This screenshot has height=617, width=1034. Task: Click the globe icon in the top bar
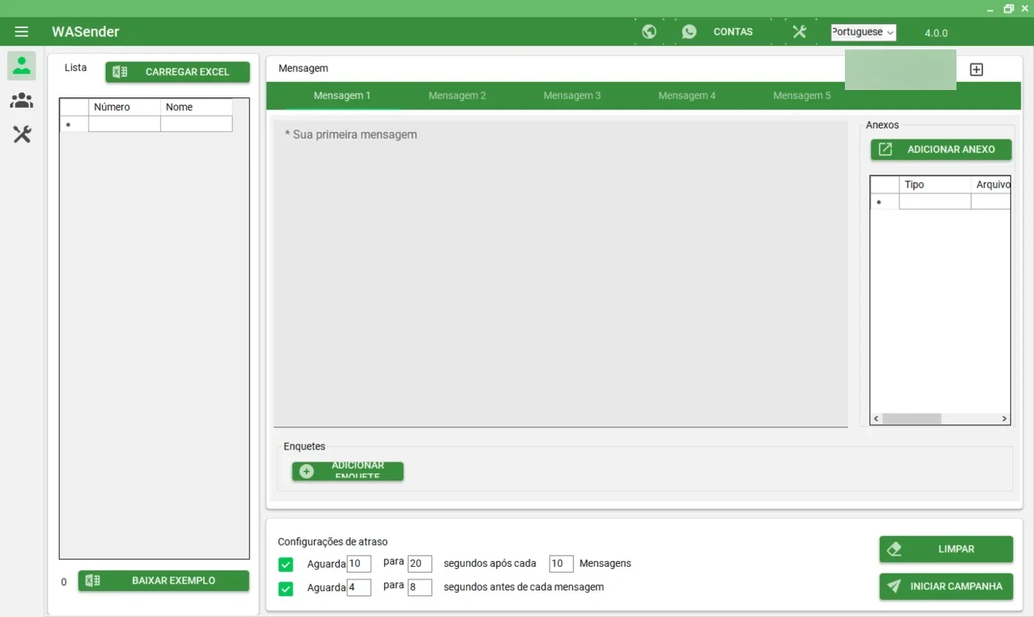[x=649, y=32]
